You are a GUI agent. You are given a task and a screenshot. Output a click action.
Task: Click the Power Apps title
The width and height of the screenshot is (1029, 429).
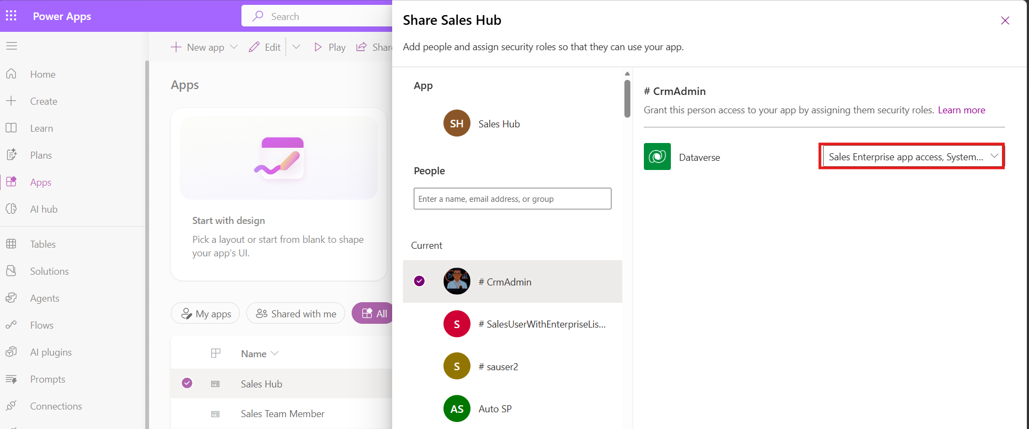click(x=62, y=16)
